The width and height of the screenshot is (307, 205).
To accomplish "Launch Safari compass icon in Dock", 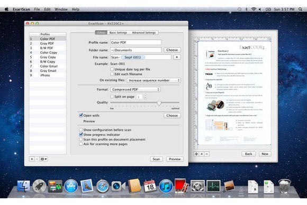I will coord(102,186).
